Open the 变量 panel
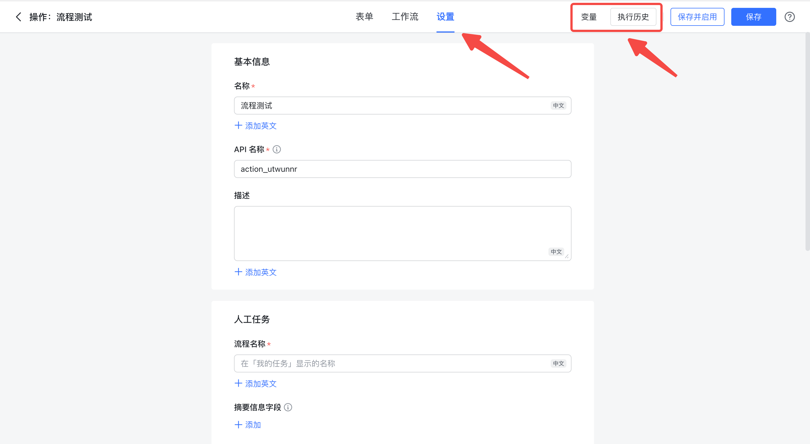The height and width of the screenshot is (444, 810). coord(589,17)
